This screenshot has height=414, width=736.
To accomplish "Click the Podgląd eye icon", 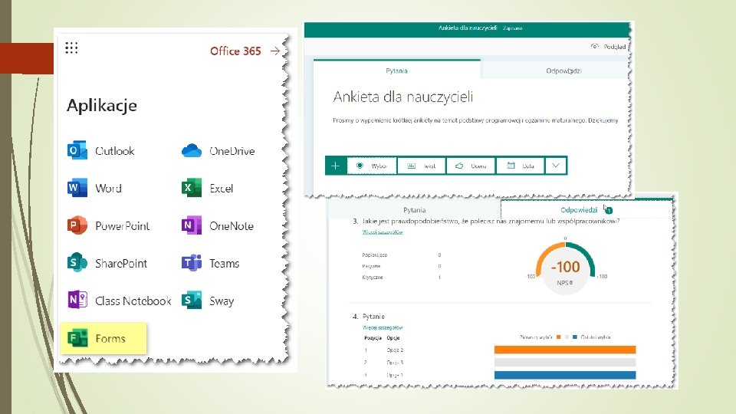I will (x=595, y=46).
